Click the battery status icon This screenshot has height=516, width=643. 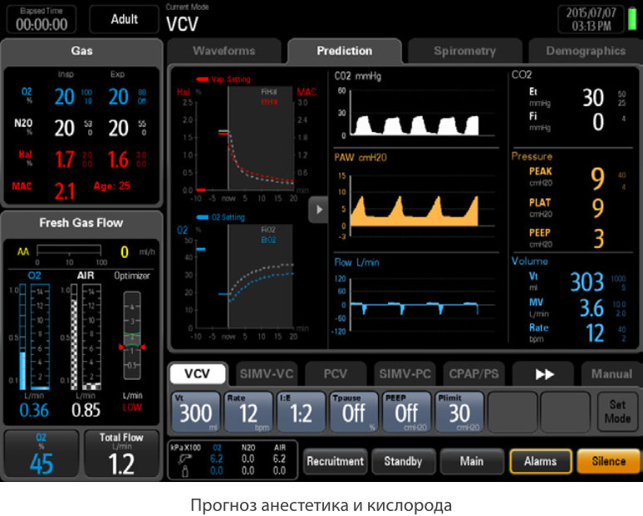[x=632, y=20]
